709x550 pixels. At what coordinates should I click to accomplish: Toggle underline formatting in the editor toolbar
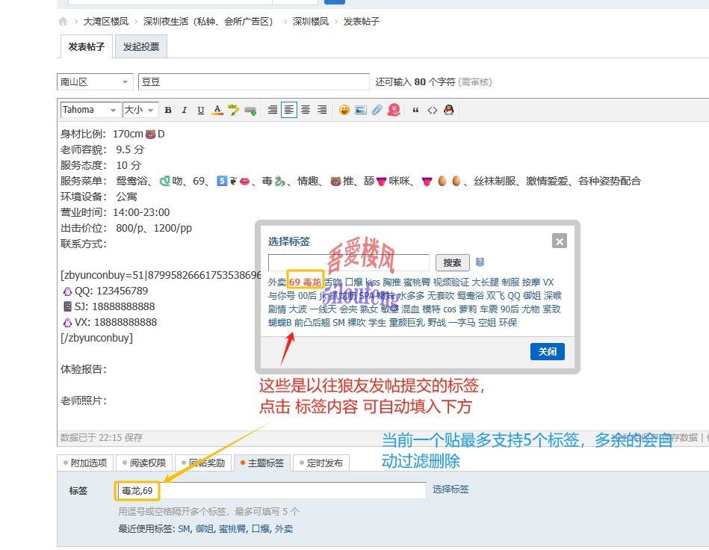click(x=201, y=110)
